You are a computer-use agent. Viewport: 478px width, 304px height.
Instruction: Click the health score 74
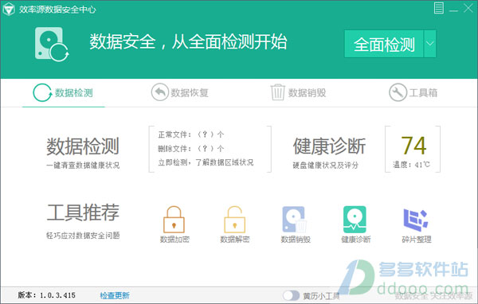tap(413, 146)
